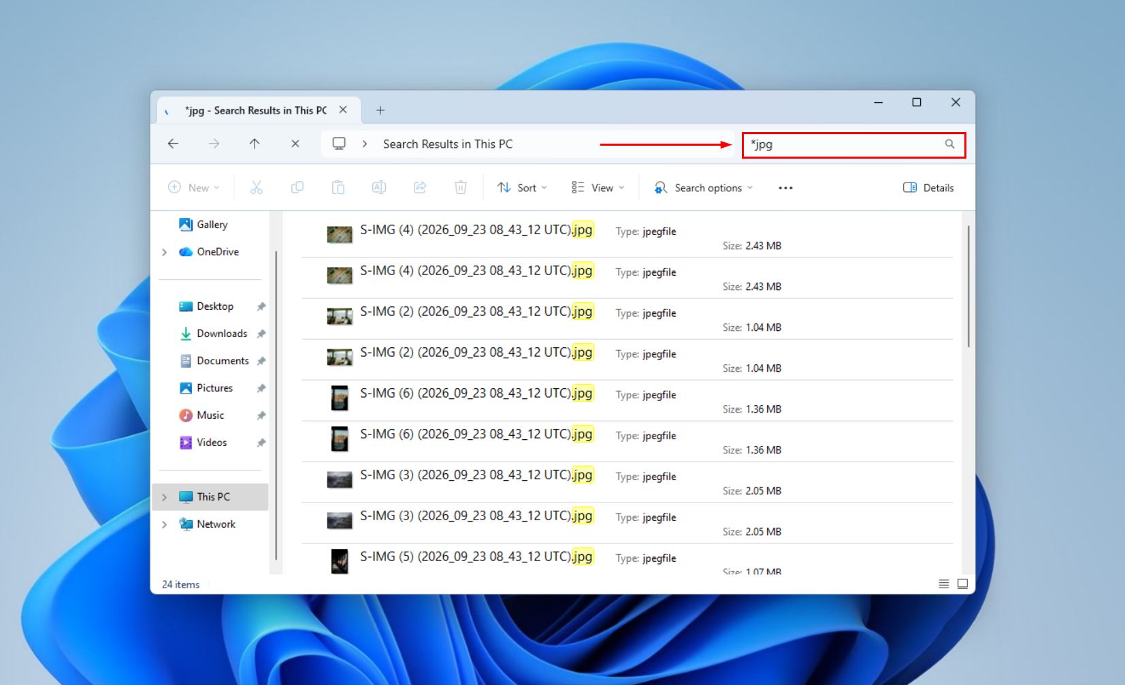Add a new tab with the plus button
1125x685 pixels.
(380, 110)
